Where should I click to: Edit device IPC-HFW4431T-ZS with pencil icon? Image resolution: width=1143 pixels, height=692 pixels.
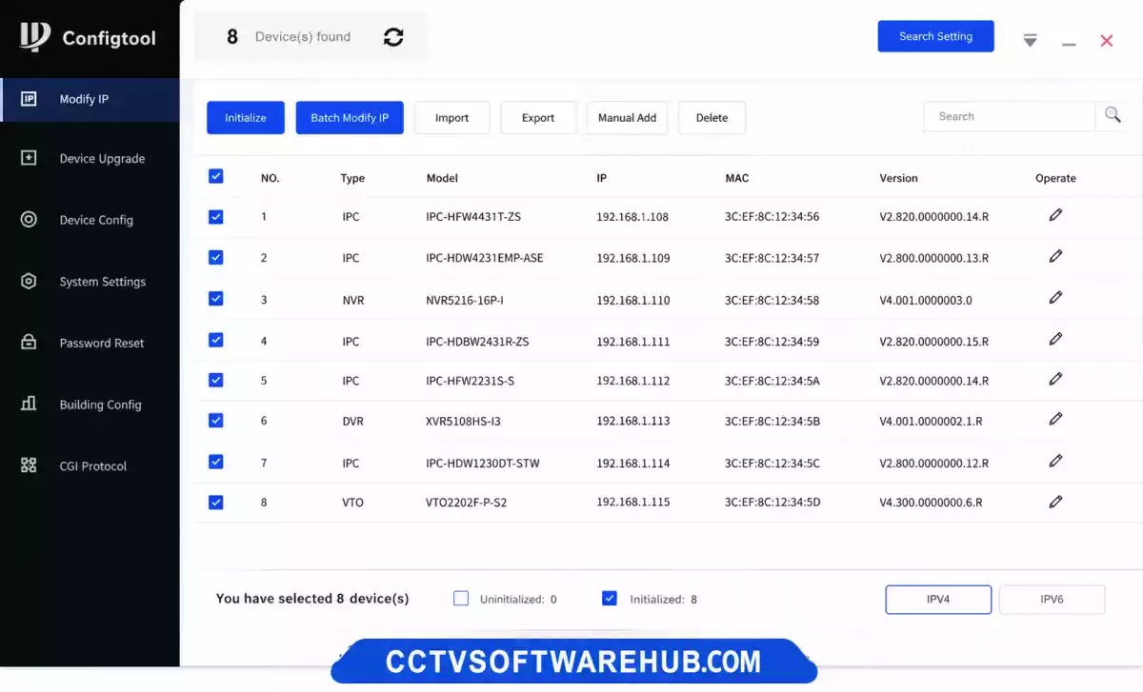[1055, 215]
